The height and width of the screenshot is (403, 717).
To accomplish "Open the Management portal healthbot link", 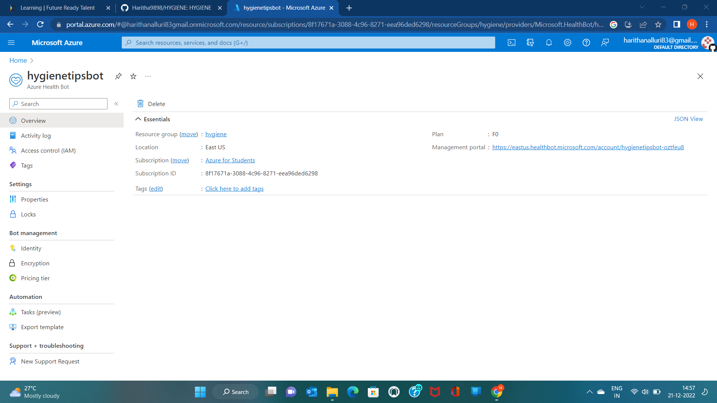I will (x=588, y=147).
